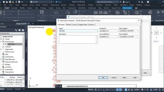Open the Help question mark icon

click(x=148, y=2)
